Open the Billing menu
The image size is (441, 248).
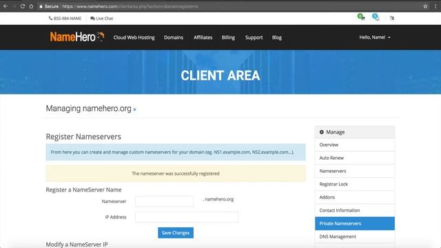point(228,37)
